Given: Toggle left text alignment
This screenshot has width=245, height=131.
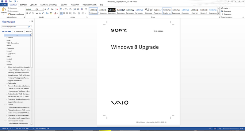Looking at the screenshot, I should point(61,13).
